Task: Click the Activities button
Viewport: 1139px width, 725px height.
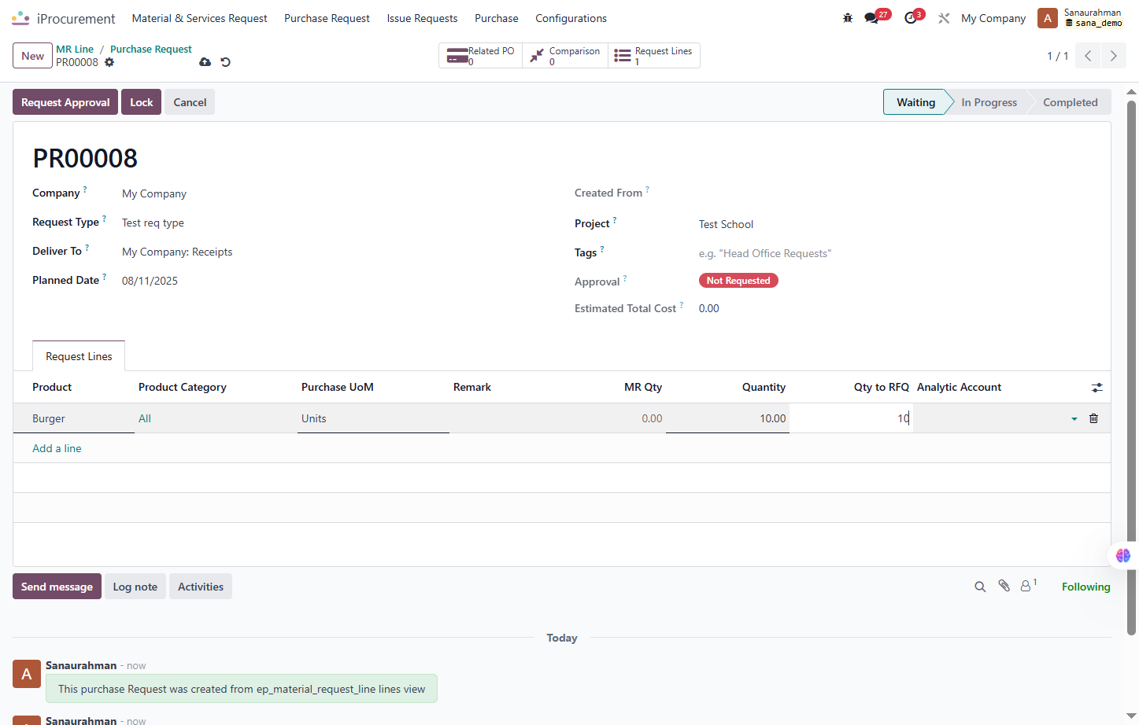Action: [201, 587]
